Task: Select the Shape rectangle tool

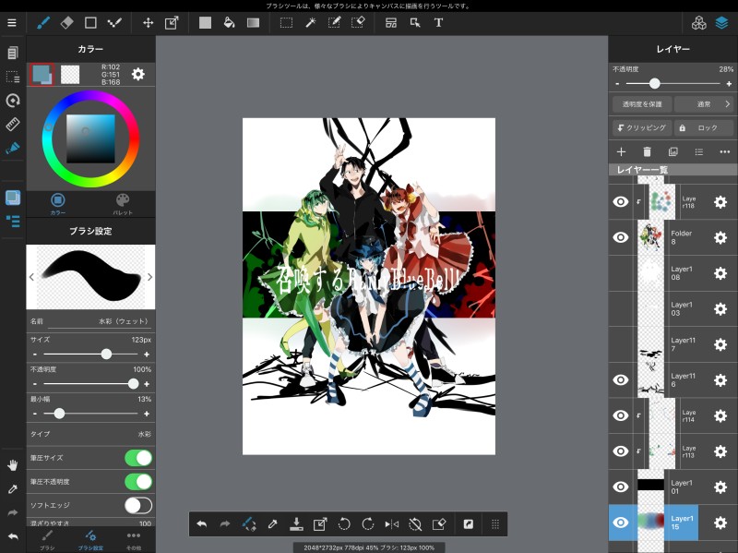Action: click(x=90, y=22)
